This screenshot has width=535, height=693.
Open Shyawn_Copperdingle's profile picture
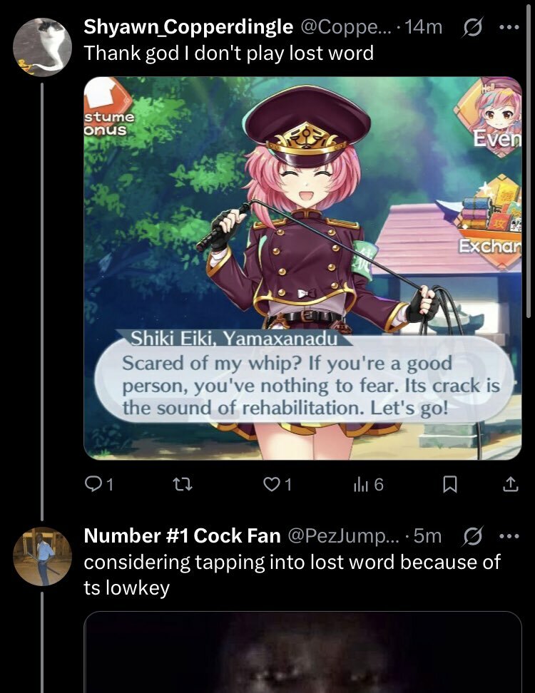point(43,47)
